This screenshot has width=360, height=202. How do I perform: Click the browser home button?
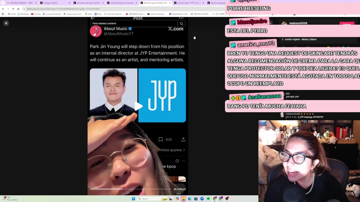[18, 9]
